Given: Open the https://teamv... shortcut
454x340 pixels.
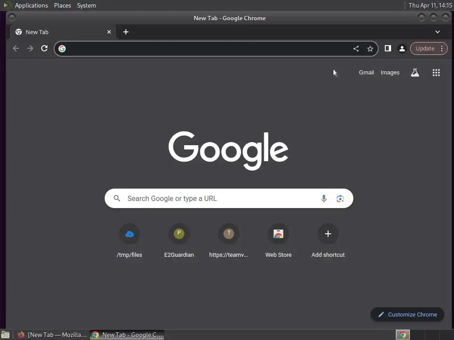Looking at the screenshot, I should click(x=228, y=241).
